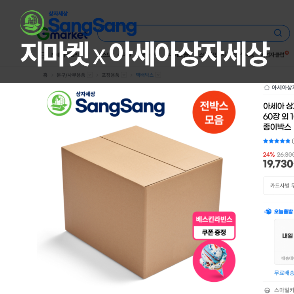The height and width of the screenshot is (294, 294).
Task: Click the orange 전박스 모음 badge
Action: tap(214, 112)
